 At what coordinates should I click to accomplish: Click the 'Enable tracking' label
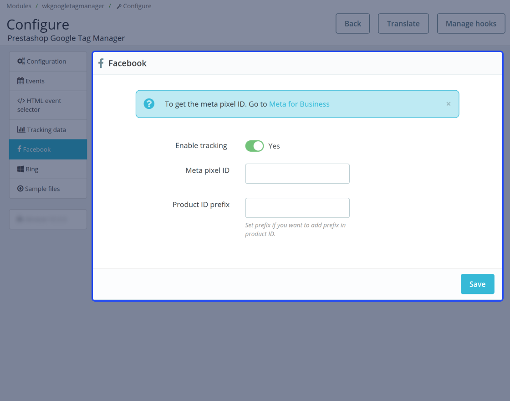(201, 145)
